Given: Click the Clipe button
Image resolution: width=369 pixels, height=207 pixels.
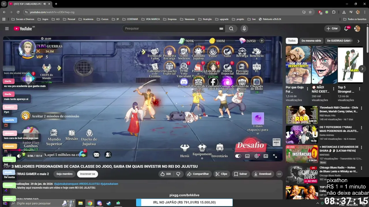Looking at the screenshot, I should coord(221,174).
